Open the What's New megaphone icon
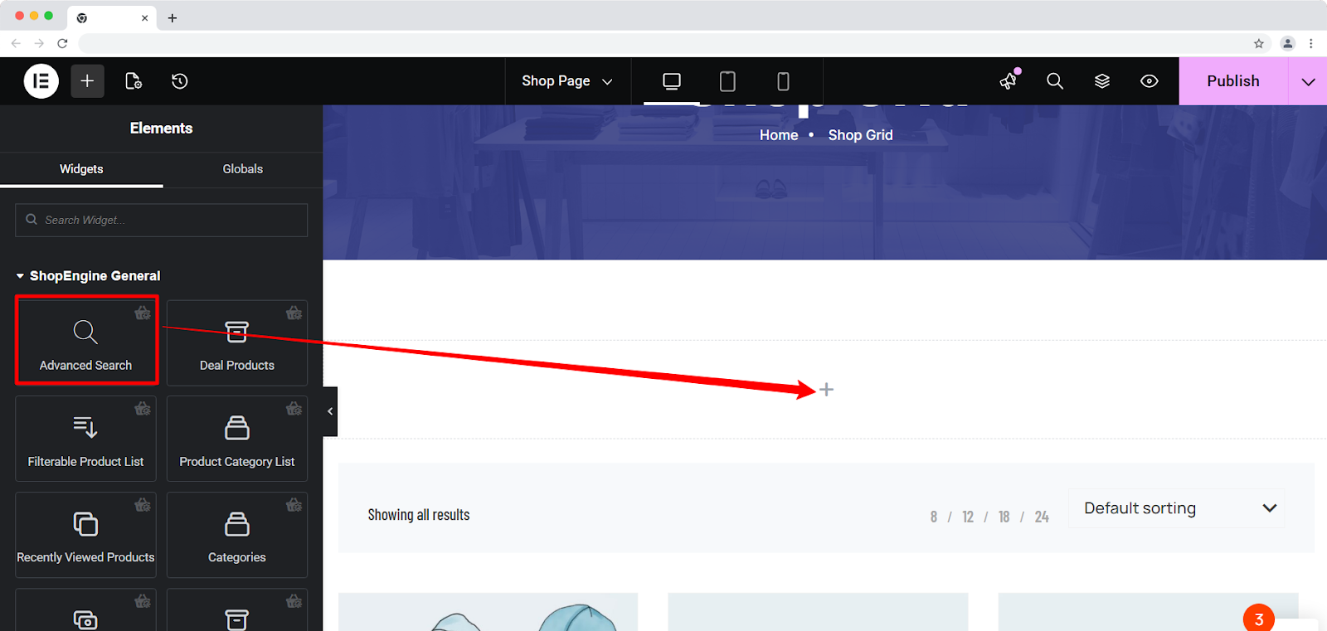The height and width of the screenshot is (631, 1327). 1009,81
